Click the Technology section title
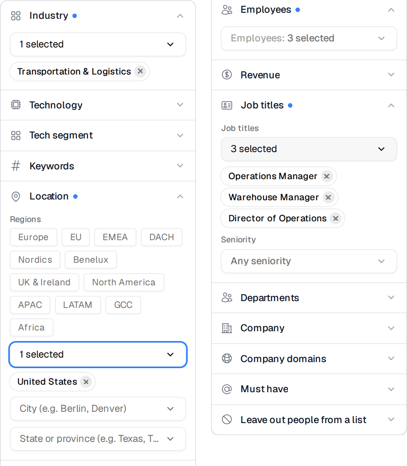 (56, 105)
